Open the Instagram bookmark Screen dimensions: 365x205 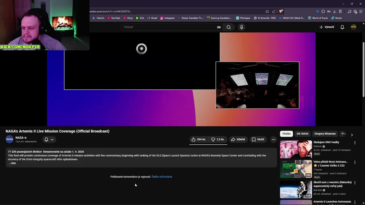click(x=167, y=18)
